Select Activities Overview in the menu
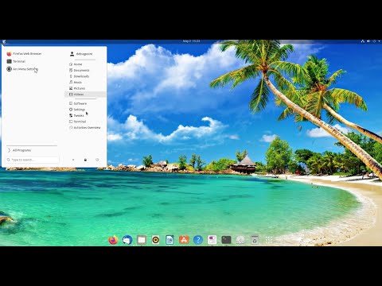Viewport: 382px width, 286px height. [85, 128]
